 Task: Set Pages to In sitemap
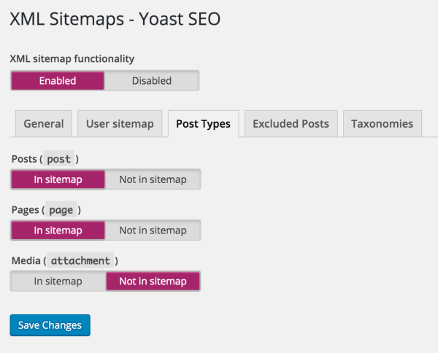(x=58, y=230)
